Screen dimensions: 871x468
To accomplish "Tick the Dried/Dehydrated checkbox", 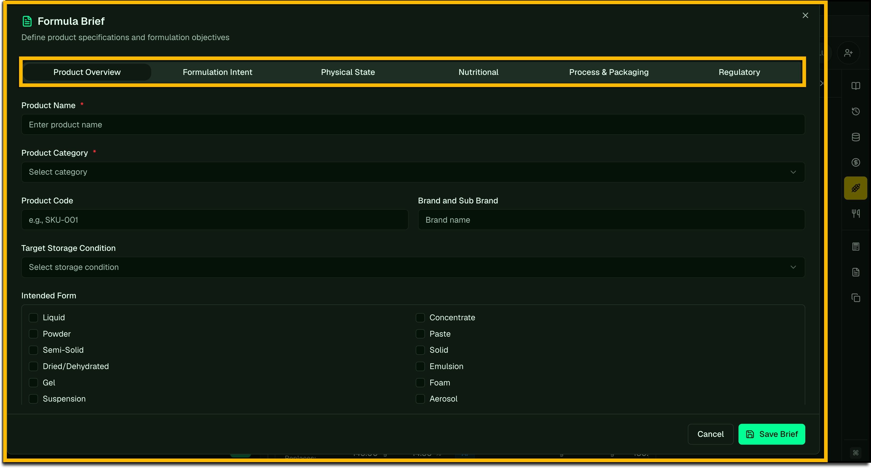I will pyautogui.click(x=33, y=366).
